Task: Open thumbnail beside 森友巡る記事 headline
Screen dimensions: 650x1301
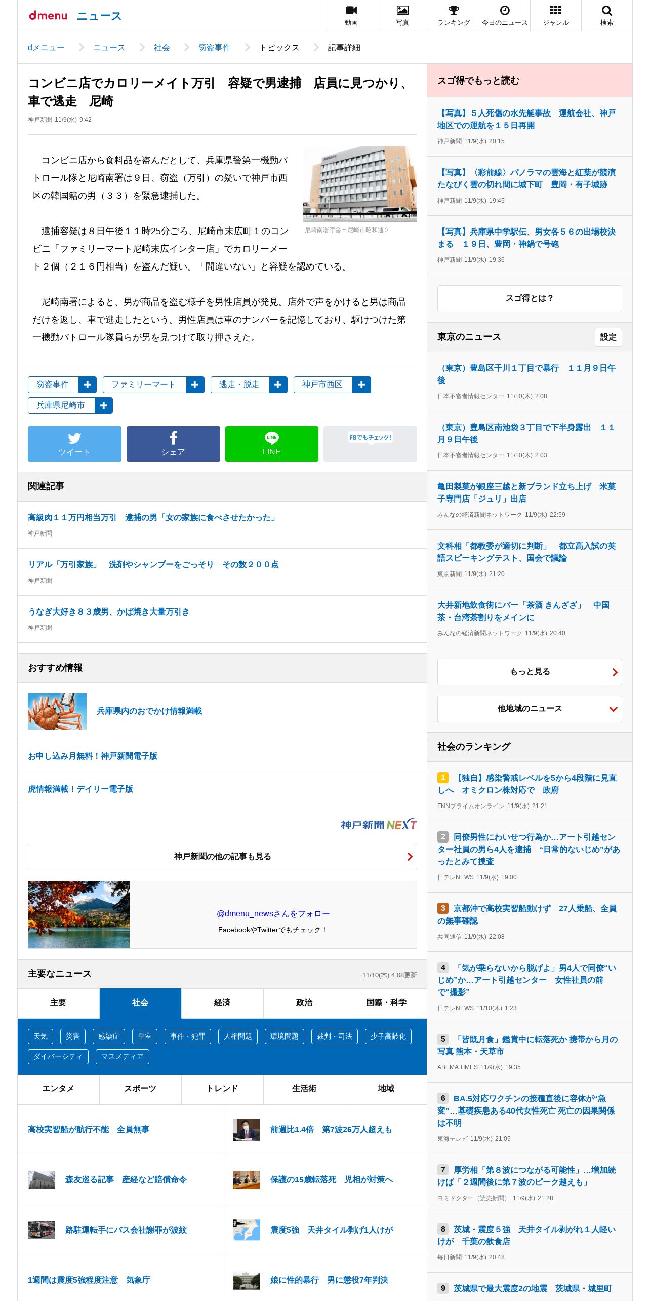Action: [x=42, y=1180]
